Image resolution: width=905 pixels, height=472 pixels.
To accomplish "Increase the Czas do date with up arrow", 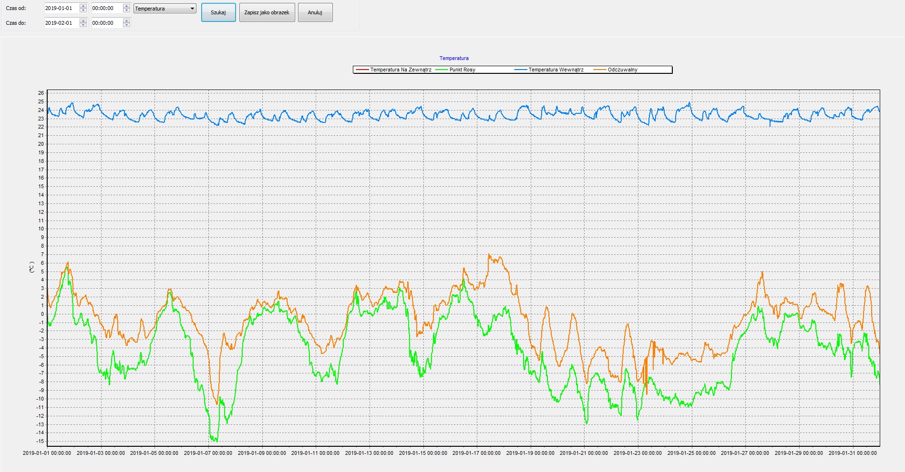I will pos(83,20).
